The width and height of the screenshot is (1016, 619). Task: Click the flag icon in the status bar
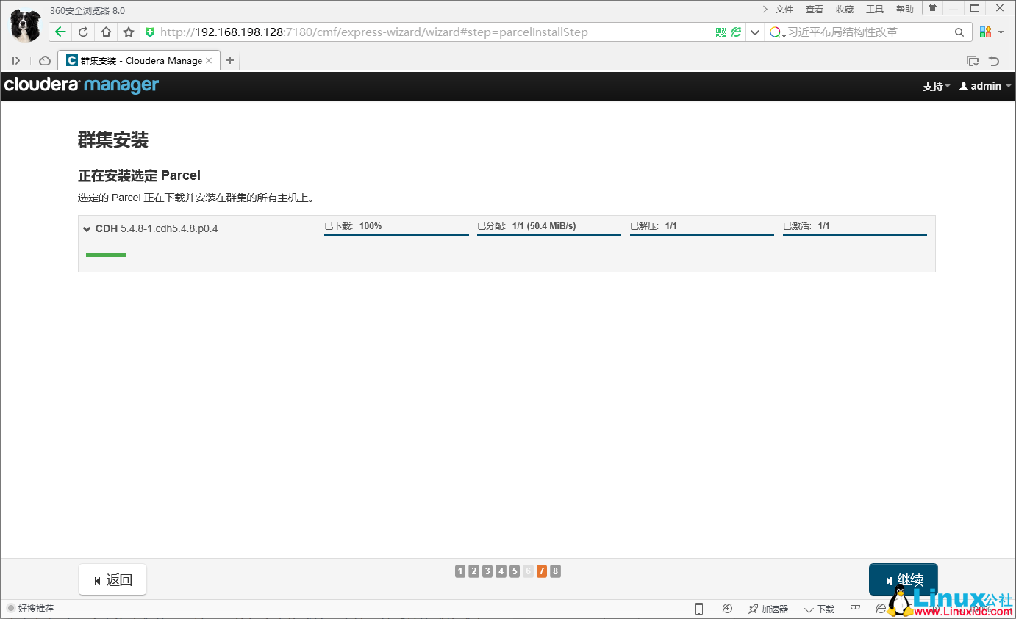tap(854, 608)
